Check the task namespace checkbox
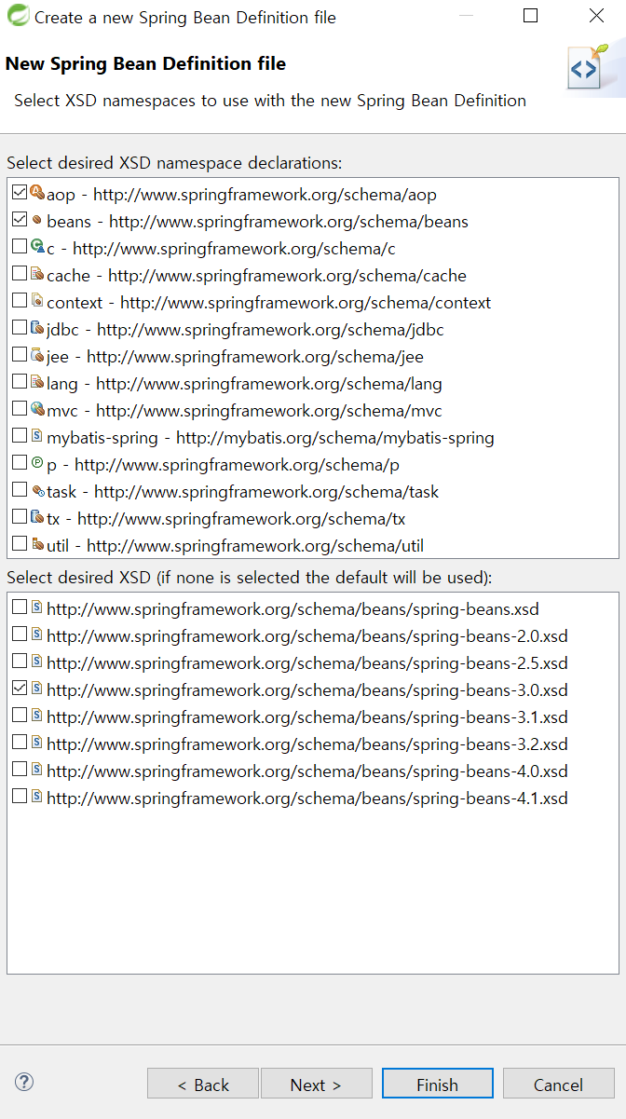Screen dimensions: 626x1119 click(20, 491)
